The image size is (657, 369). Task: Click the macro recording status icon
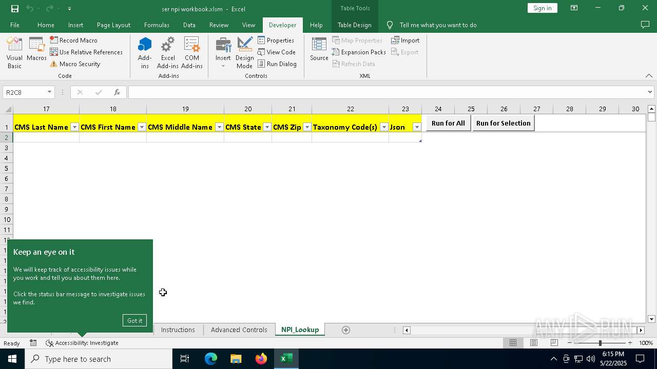[x=33, y=343]
